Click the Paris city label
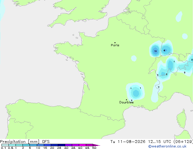Image resolution: width=193 pixels, height=149 pixels. coord(115,45)
